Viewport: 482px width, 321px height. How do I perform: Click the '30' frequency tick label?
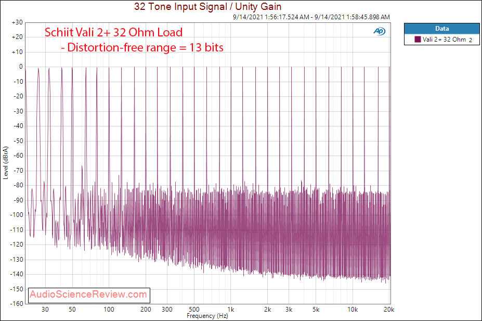tap(45, 310)
